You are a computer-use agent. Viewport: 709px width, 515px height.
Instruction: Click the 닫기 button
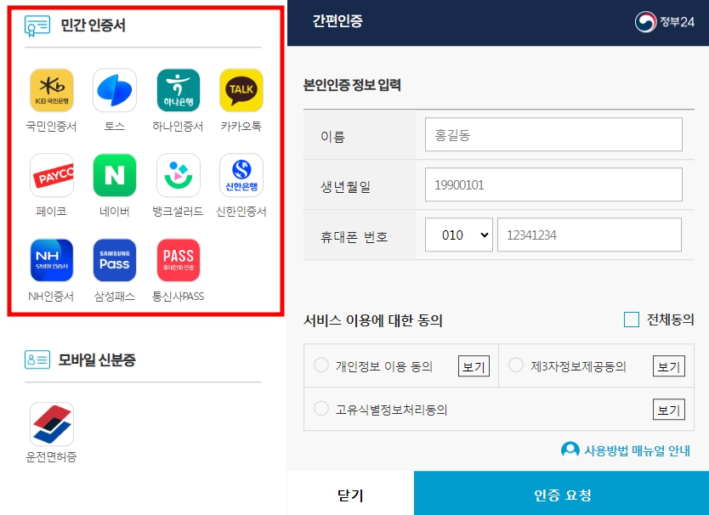(x=350, y=494)
